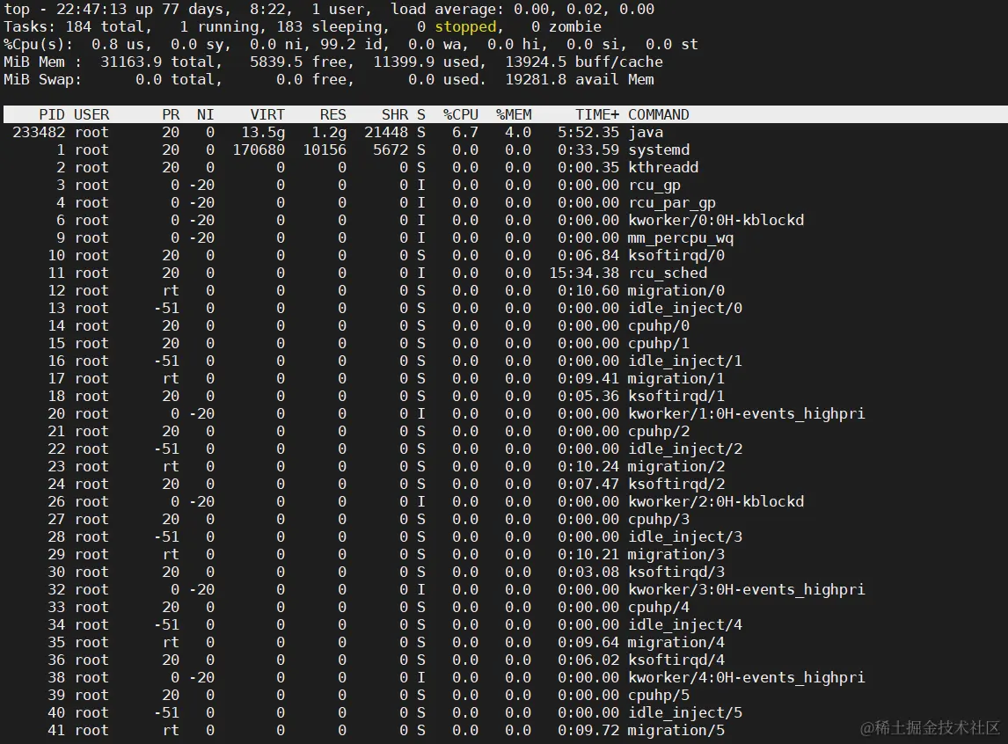Click the migration/4 command
The width and height of the screenshot is (1008, 744).
point(676,643)
